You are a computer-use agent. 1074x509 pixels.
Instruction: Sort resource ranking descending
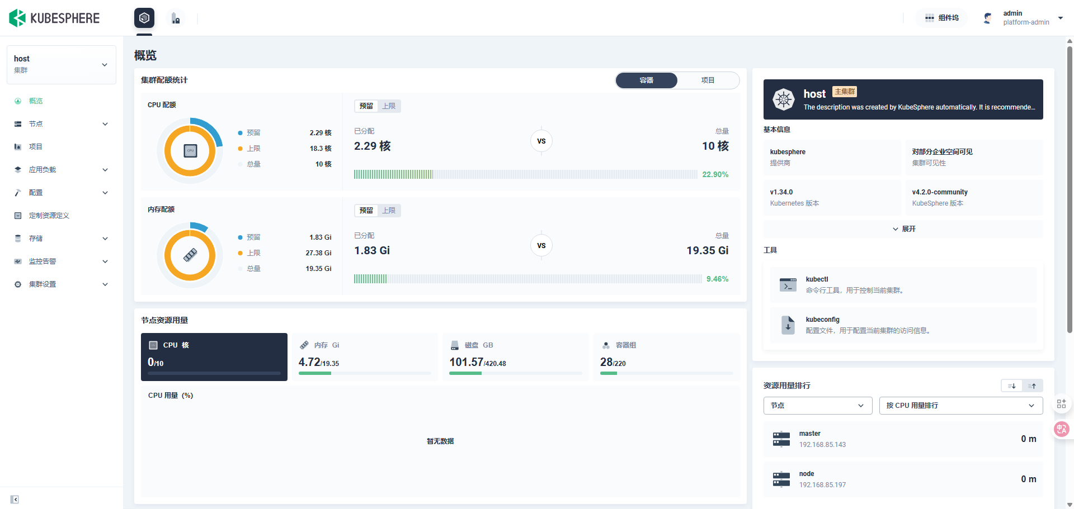tap(1011, 386)
